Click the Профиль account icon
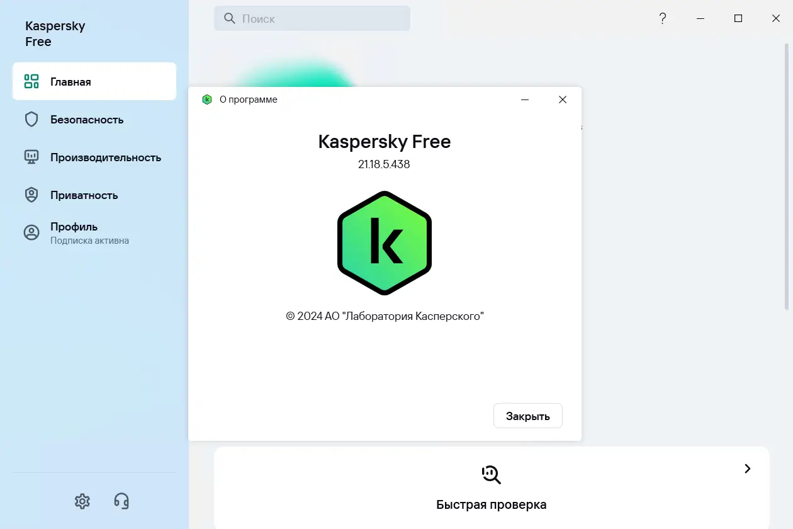793x529 pixels. point(31,232)
